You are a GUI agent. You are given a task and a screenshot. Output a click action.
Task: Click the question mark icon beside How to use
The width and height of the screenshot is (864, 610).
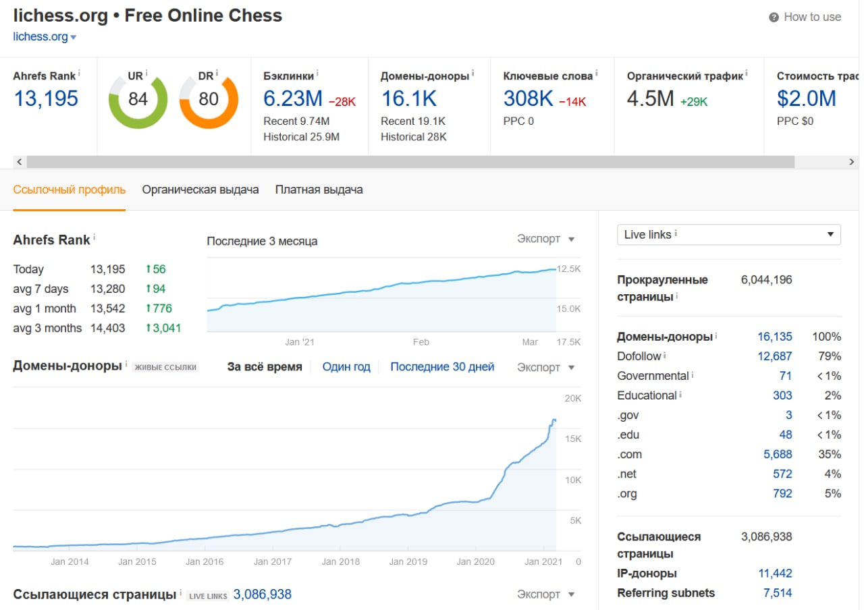pyautogui.click(x=774, y=18)
